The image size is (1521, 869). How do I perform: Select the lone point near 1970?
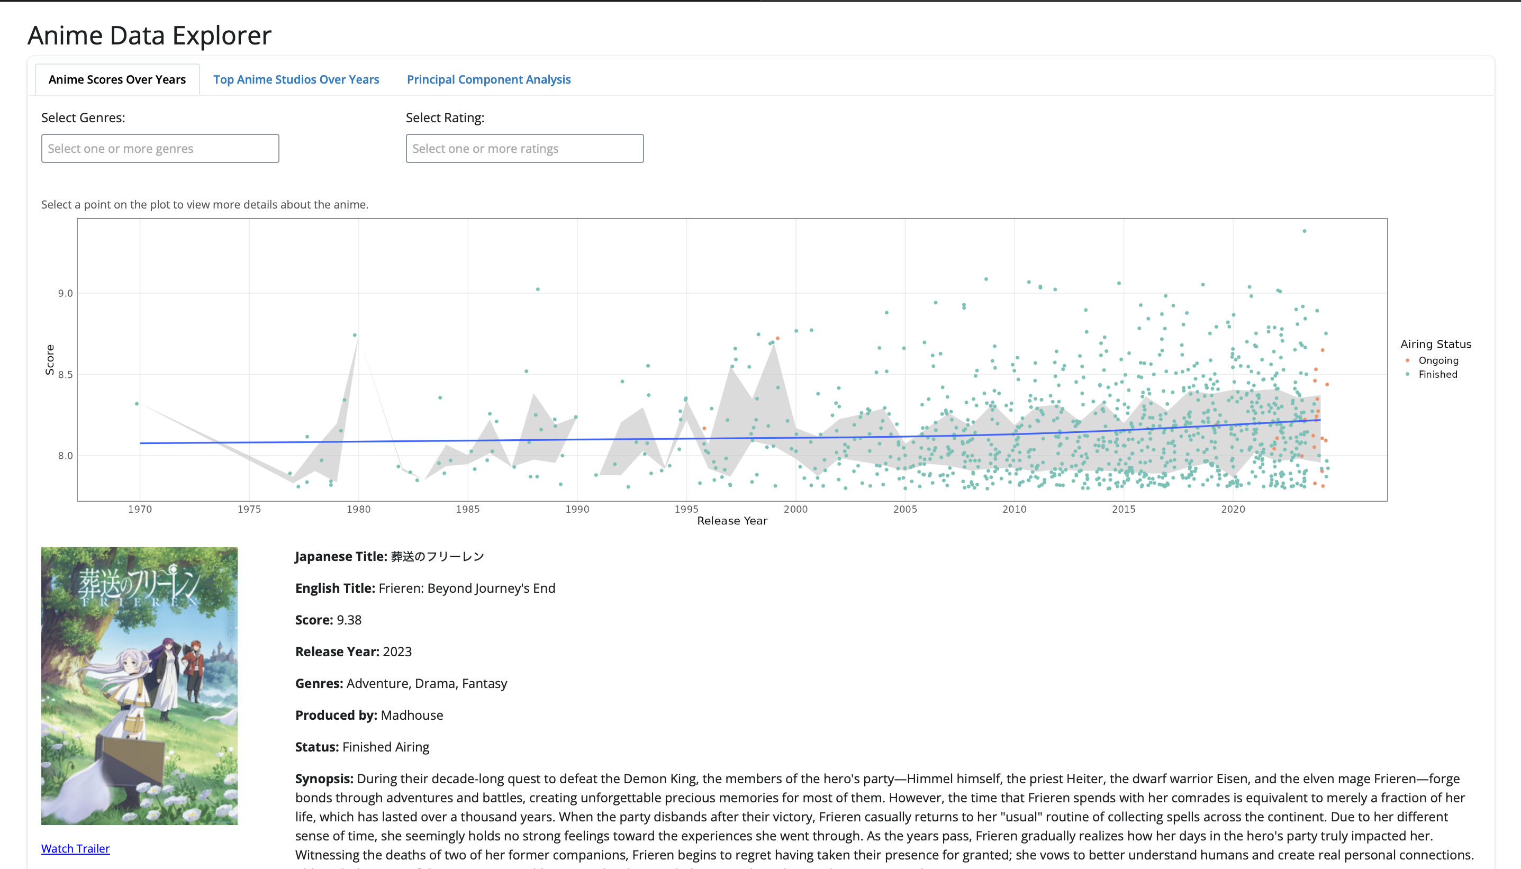point(136,403)
